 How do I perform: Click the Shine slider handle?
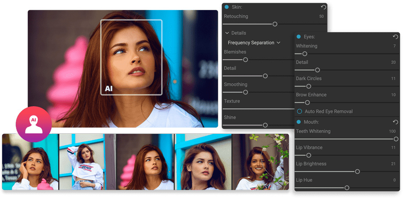click(265, 125)
